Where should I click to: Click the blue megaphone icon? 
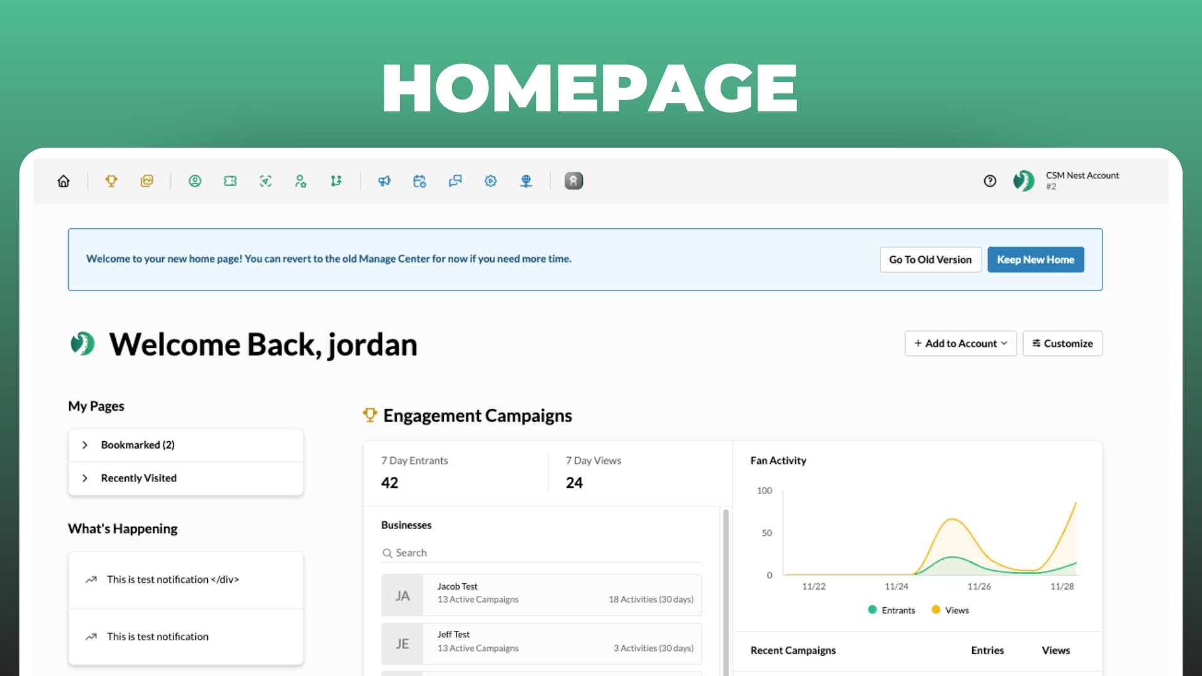[x=384, y=181]
